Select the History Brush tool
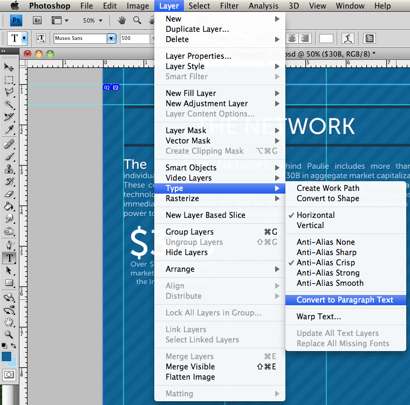This screenshot has height=405, width=410. (x=9, y=181)
